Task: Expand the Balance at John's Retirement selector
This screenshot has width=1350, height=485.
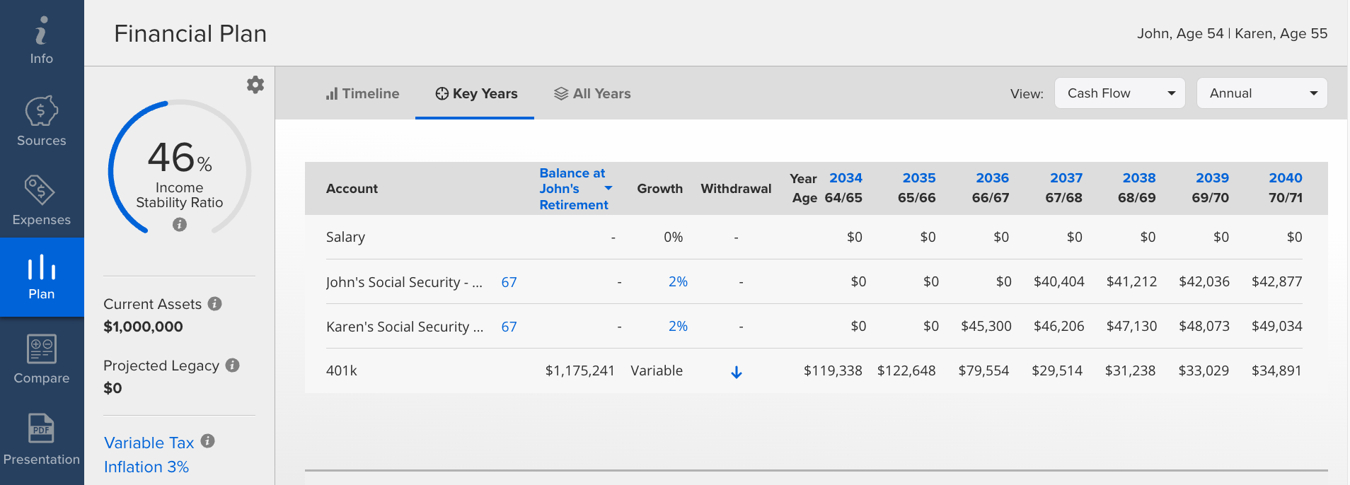Action: click(x=608, y=188)
